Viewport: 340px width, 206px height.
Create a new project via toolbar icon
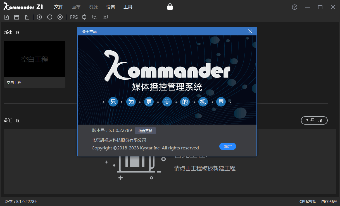click(6, 17)
